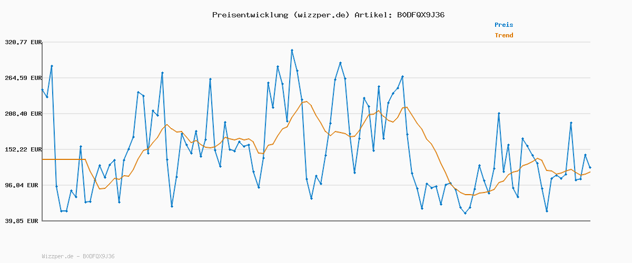The height and width of the screenshot is (263, 632).
Task: Click the wizzper.de text in chart title
Action: 321,15
